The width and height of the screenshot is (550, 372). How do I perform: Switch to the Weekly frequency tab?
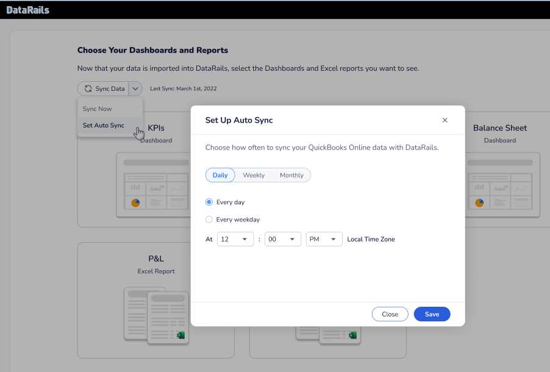tap(254, 175)
